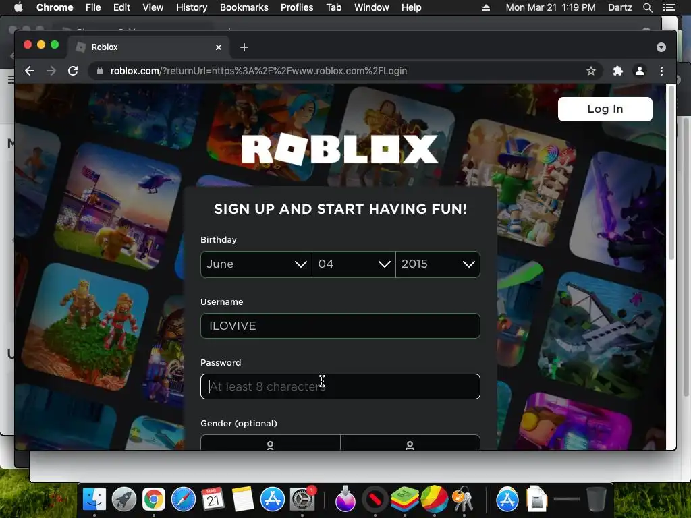The width and height of the screenshot is (691, 518).
Task: Open the View menu
Action: point(153,7)
